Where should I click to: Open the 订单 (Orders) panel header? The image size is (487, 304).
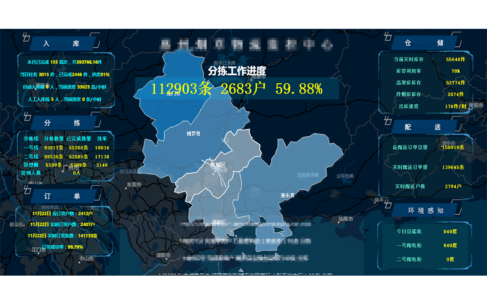pyautogui.click(x=63, y=195)
